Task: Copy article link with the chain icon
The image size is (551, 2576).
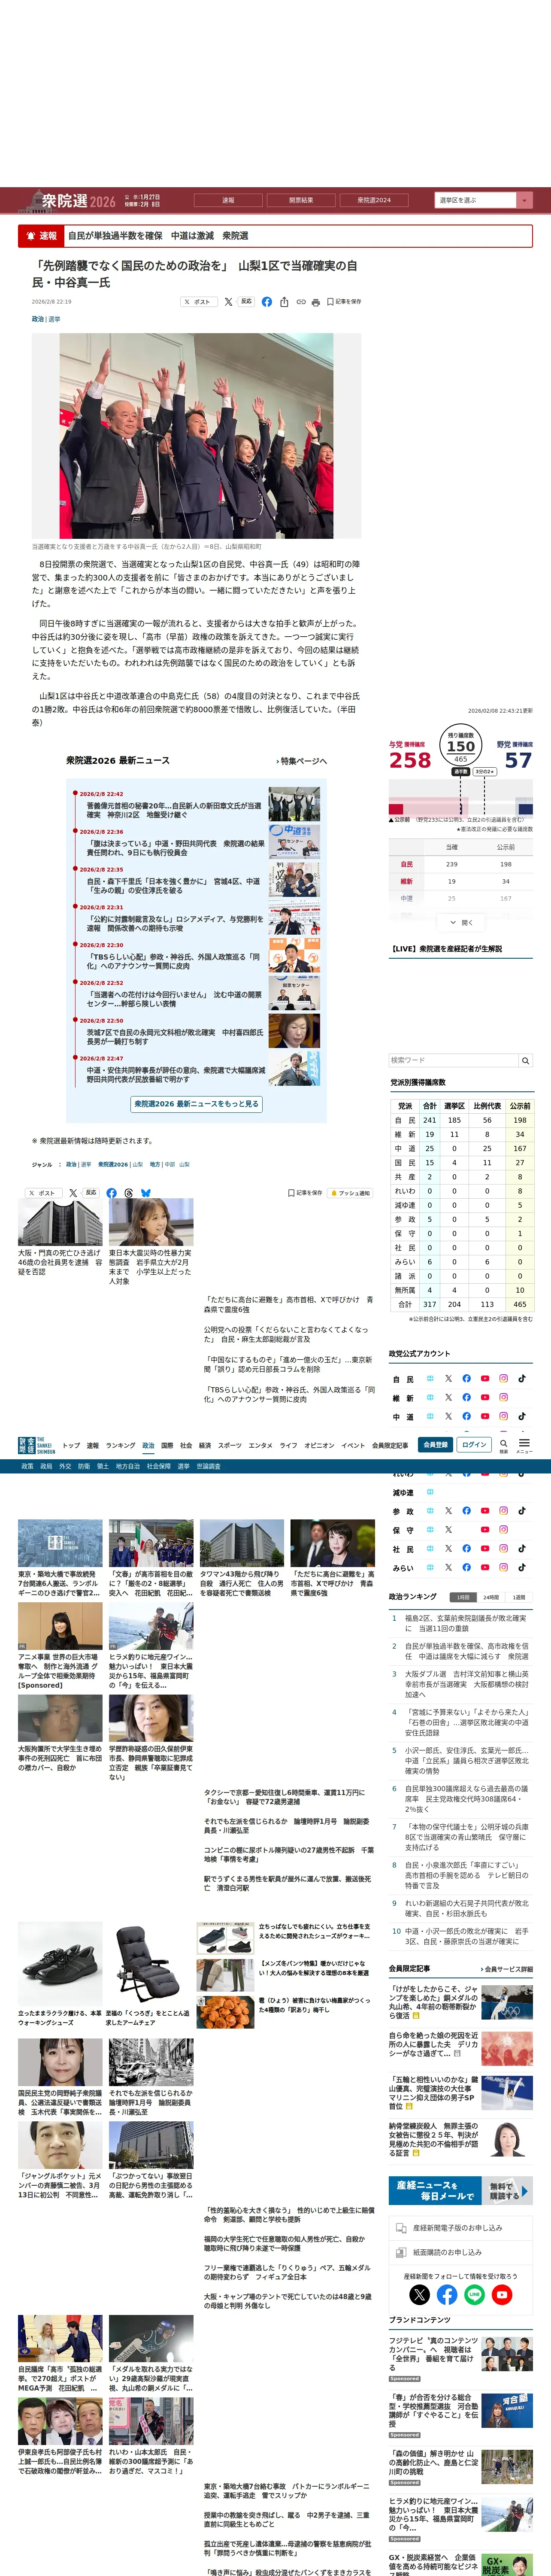Action: pos(300,301)
